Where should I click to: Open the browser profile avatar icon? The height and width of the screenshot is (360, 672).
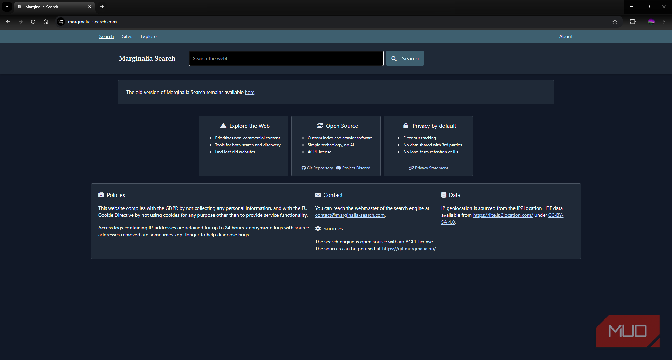651,22
